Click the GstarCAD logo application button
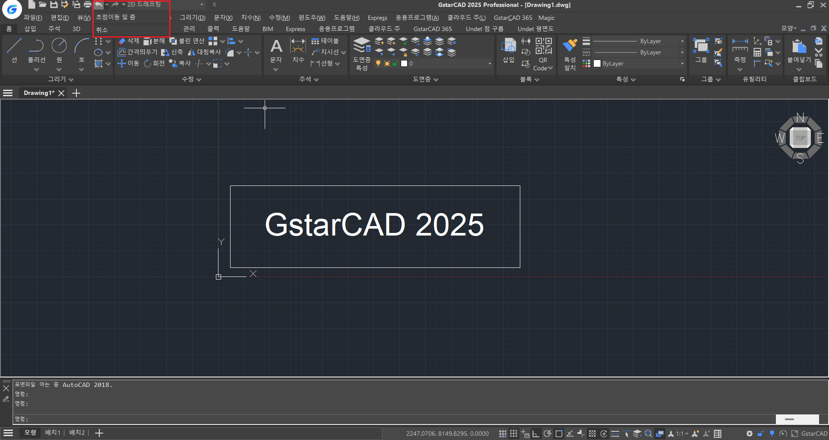829x440 pixels. 12,9
